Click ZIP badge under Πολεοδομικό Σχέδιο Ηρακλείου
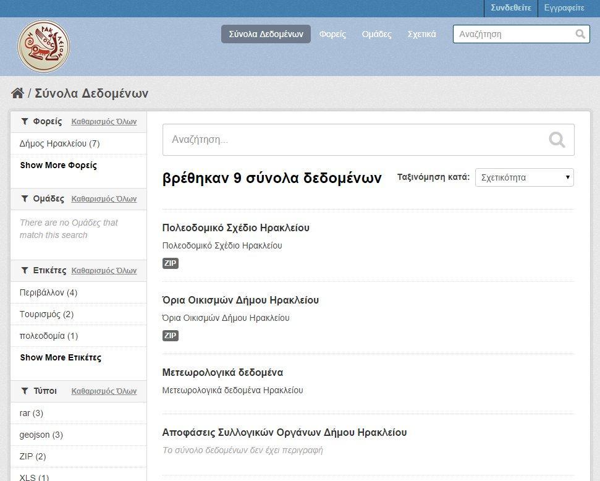The width and height of the screenshot is (600, 481). pos(171,263)
